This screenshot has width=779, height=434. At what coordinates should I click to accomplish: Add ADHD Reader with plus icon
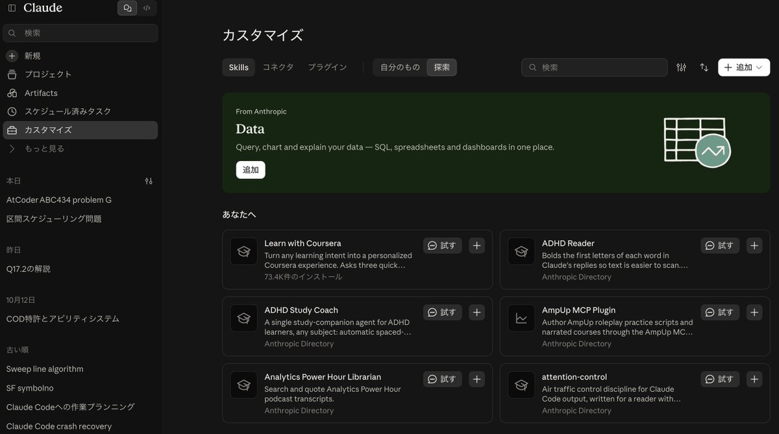click(x=754, y=246)
